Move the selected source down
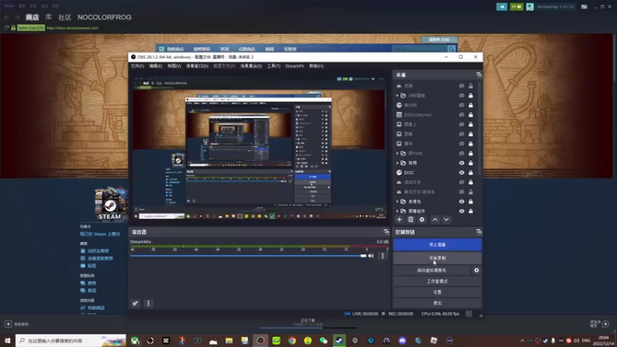Image resolution: width=617 pixels, height=347 pixels. pos(447,220)
